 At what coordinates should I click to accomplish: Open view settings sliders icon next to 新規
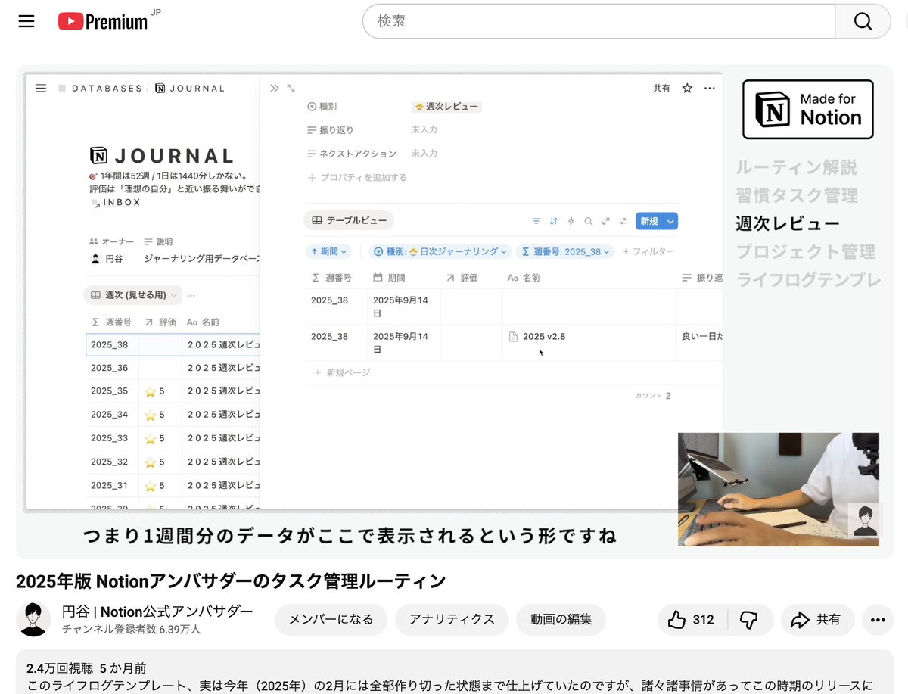[x=623, y=220]
